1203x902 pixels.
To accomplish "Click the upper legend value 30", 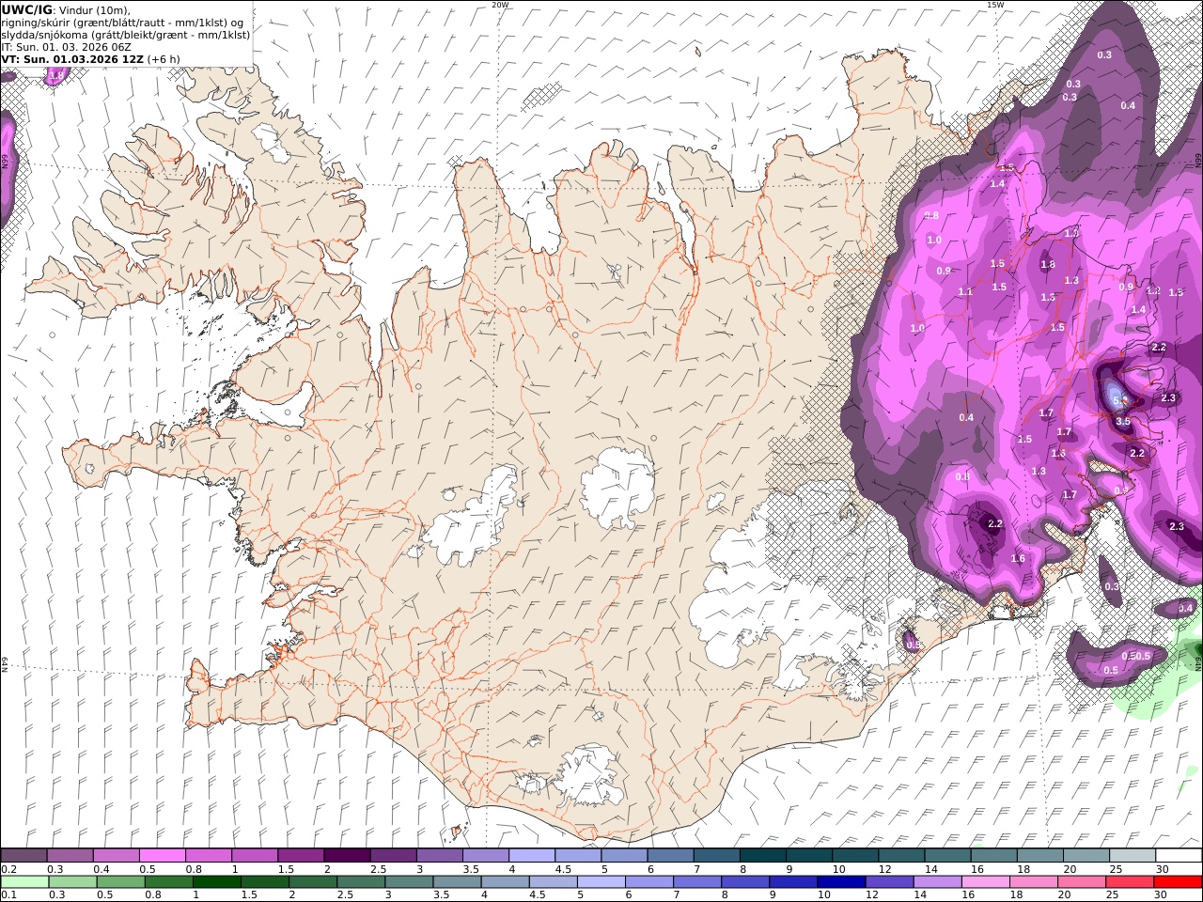I will 1162,869.
